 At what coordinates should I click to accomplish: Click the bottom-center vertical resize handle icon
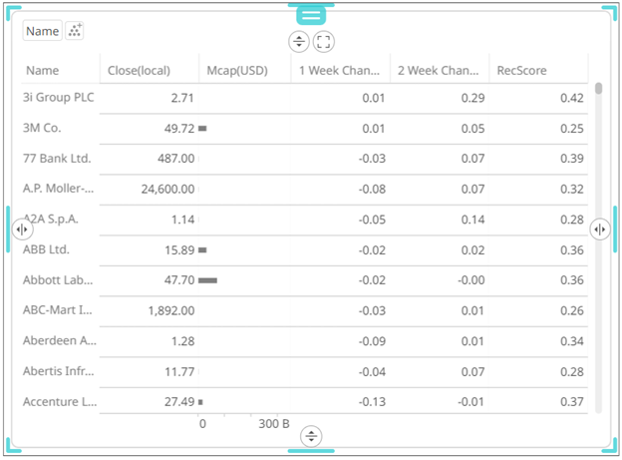312,435
